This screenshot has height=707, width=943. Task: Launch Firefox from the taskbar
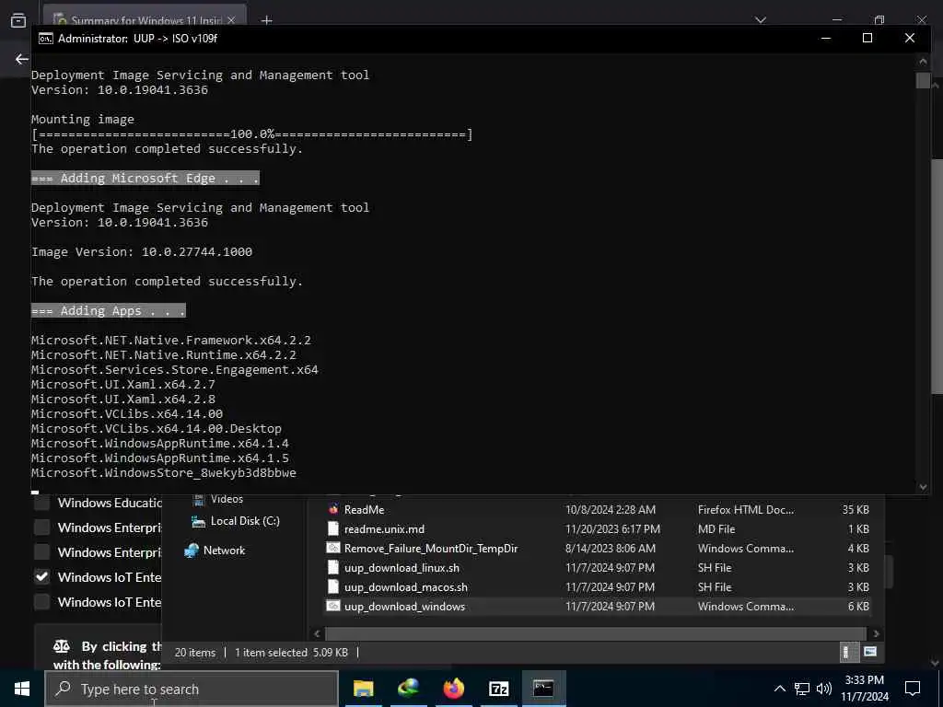pos(453,689)
